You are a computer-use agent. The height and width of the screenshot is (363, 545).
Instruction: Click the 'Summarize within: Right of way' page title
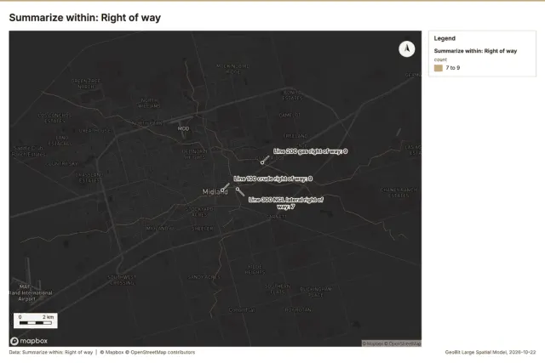click(85, 18)
